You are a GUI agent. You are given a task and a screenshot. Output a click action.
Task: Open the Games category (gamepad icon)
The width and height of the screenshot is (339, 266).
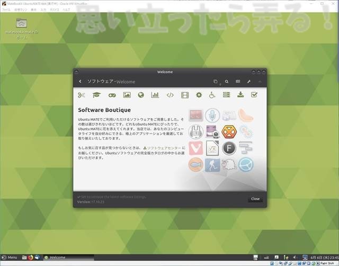pos(112,95)
